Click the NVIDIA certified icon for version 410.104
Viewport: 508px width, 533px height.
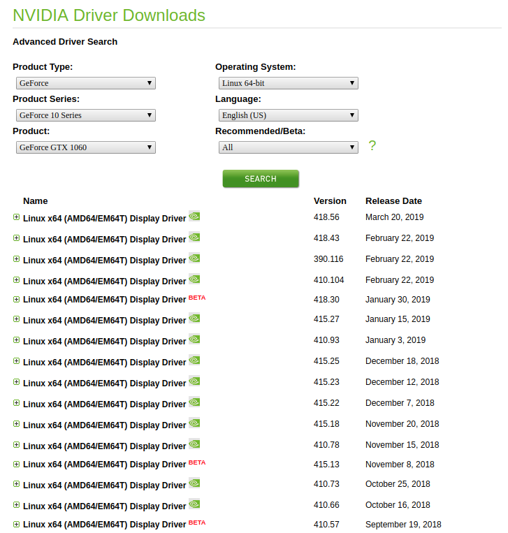[x=194, y=279]
